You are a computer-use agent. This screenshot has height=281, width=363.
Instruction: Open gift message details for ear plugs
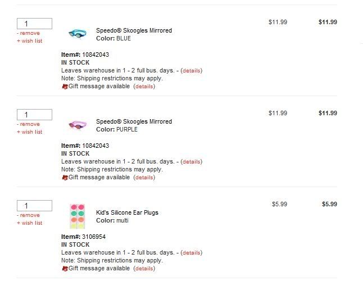pyautogui.click(x=144, y=269)
